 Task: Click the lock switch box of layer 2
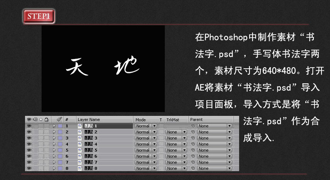[47, 132]
